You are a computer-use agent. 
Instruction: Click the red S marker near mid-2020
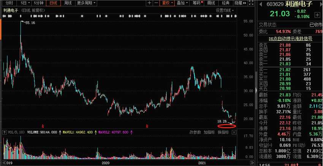pyautogui.click(x=147, y=126)
